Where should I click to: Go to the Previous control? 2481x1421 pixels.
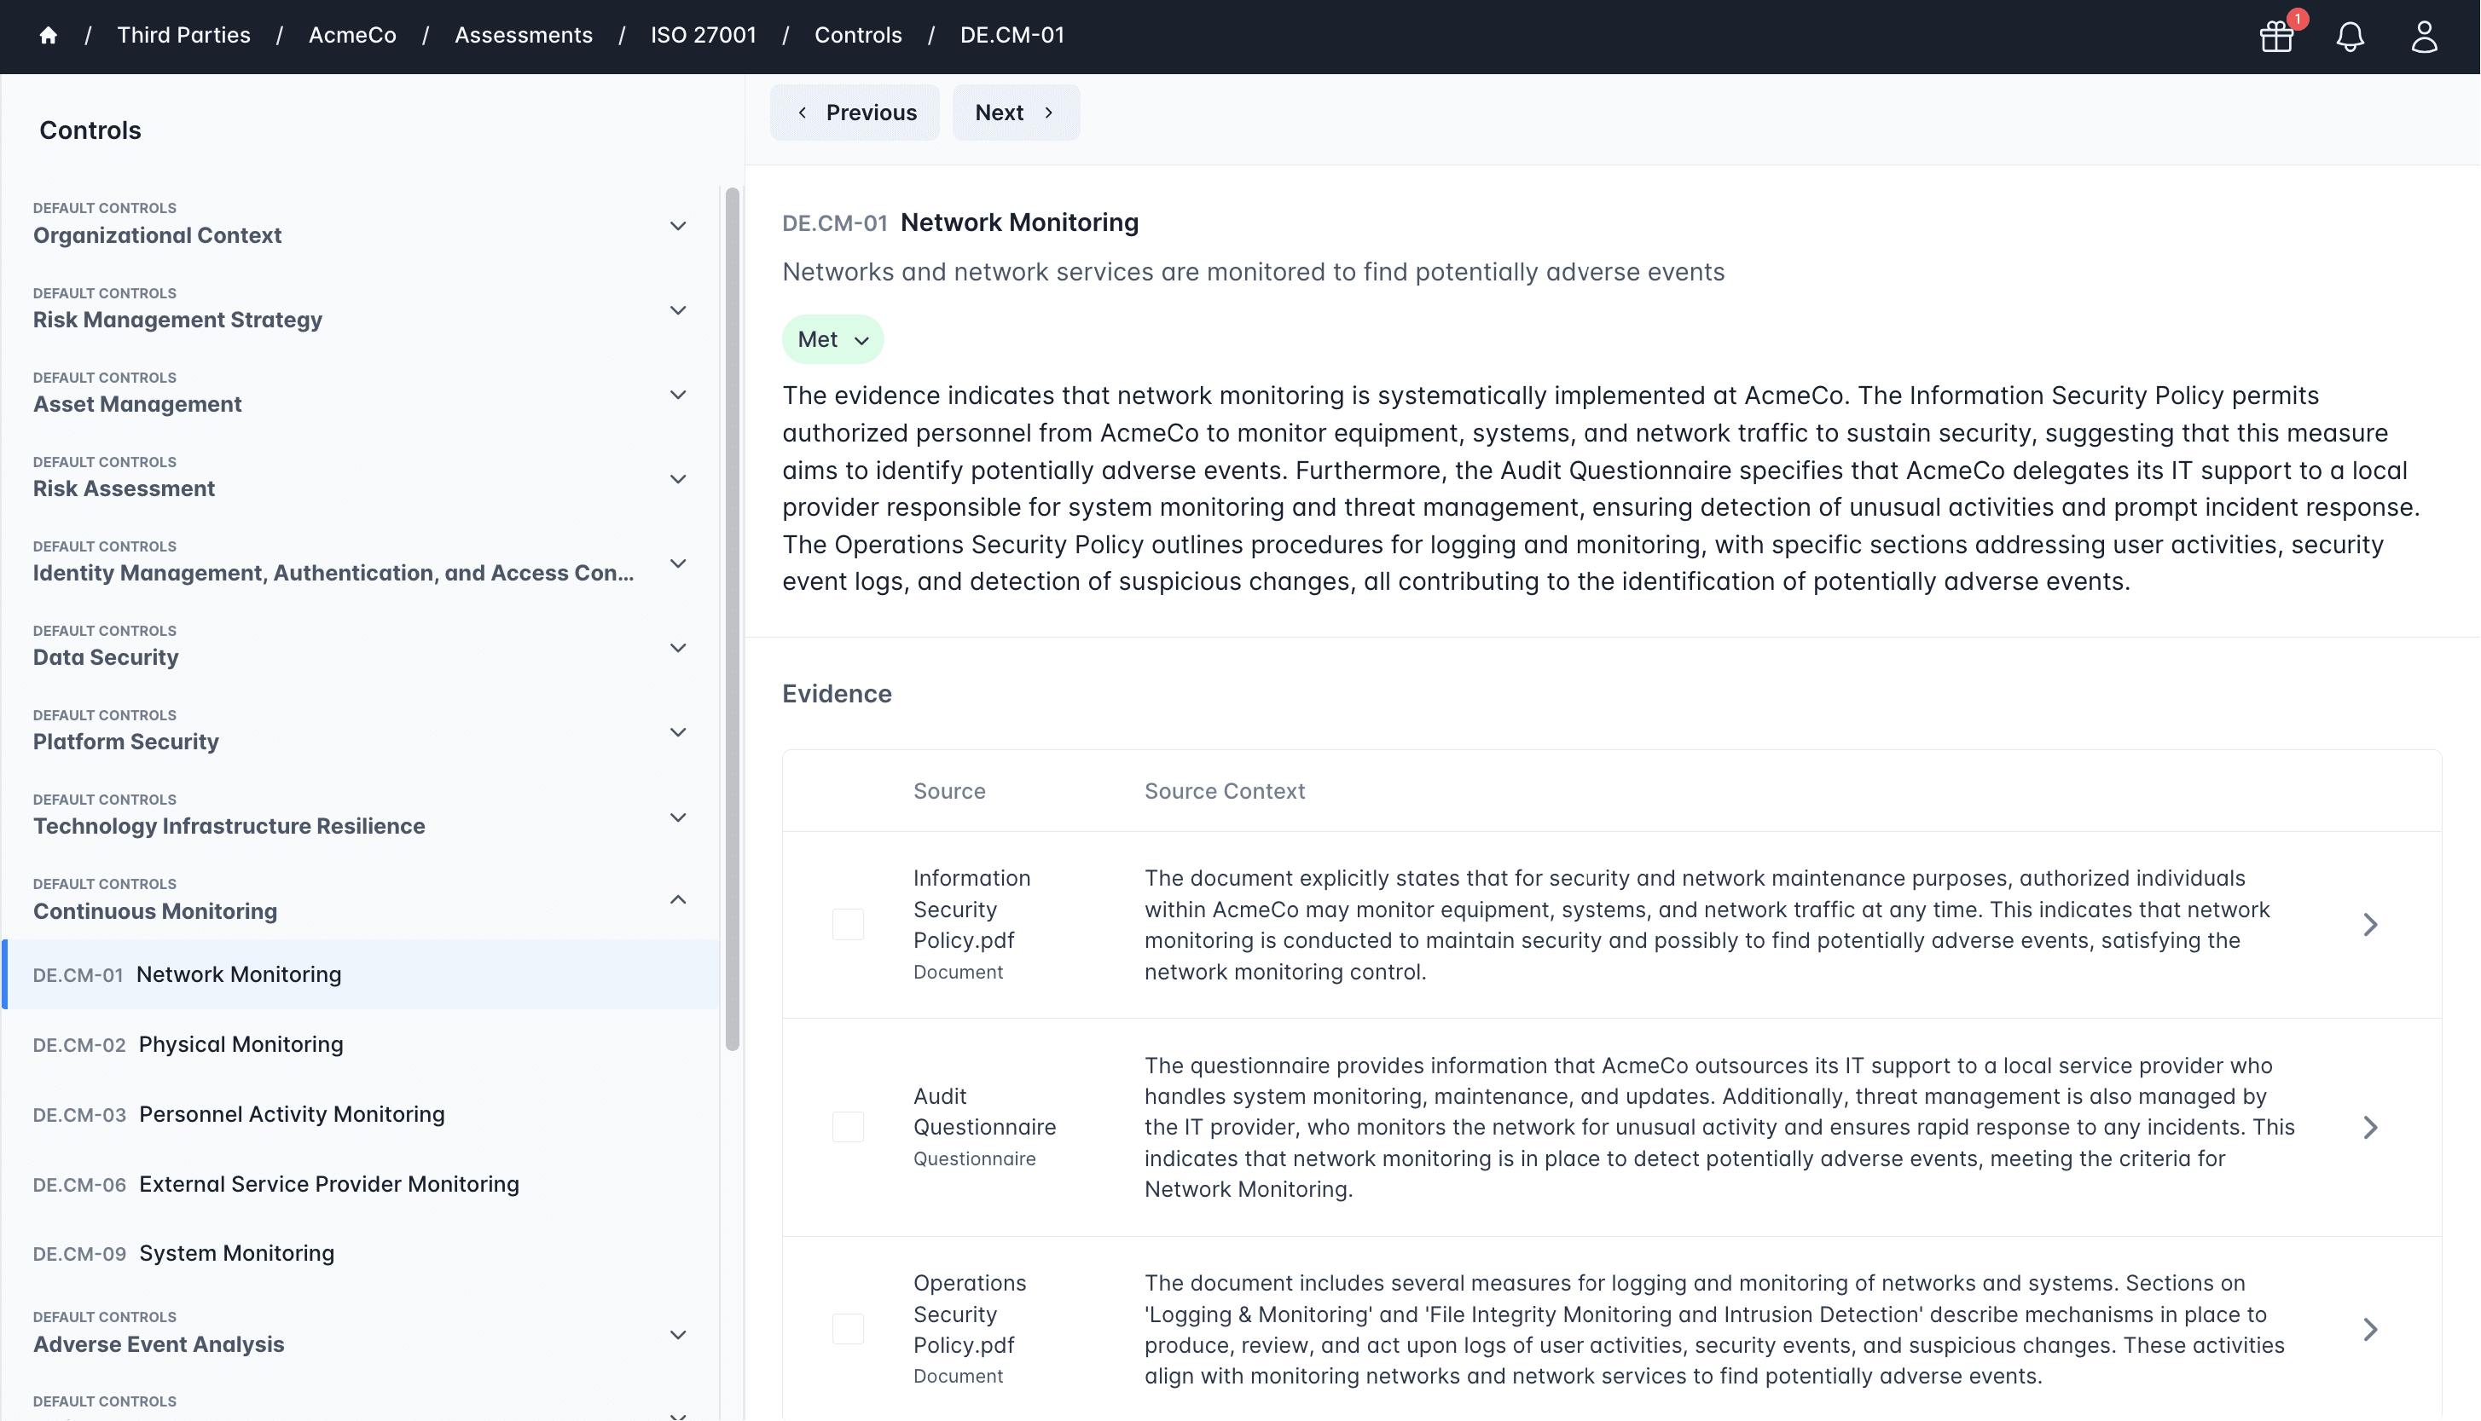855,113
